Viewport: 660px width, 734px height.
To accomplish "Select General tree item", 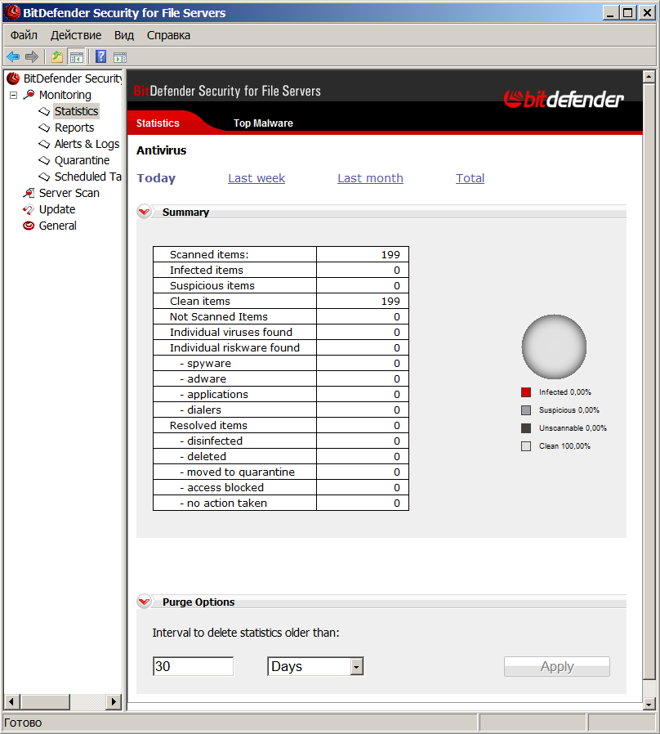I will (57, 226).
